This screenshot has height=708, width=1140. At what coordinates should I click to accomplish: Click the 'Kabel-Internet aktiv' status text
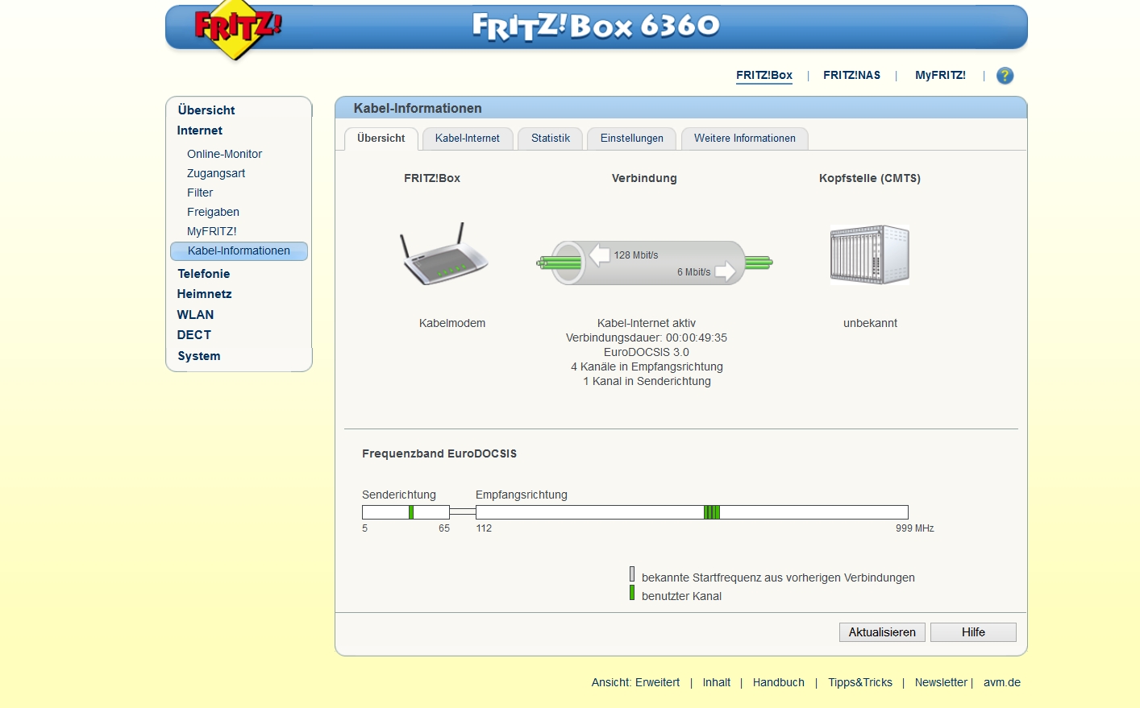pos(647,323)
